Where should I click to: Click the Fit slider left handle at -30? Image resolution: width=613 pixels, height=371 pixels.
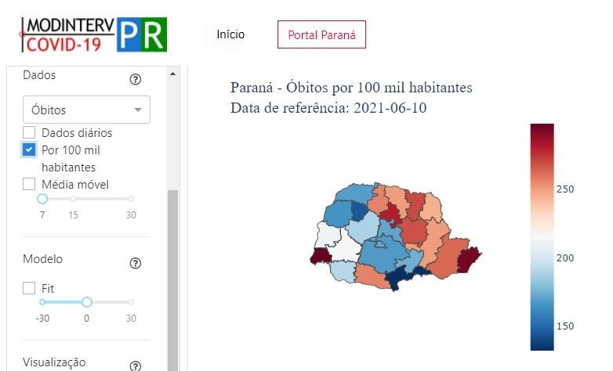click(x=42, y=302)
